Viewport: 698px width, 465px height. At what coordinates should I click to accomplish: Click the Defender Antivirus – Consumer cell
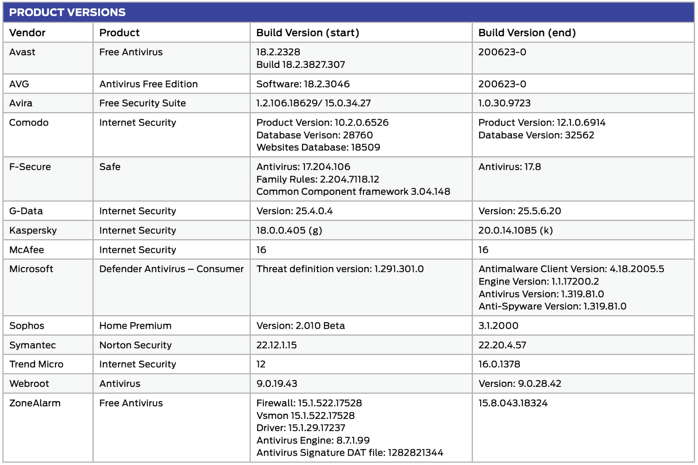171,269
